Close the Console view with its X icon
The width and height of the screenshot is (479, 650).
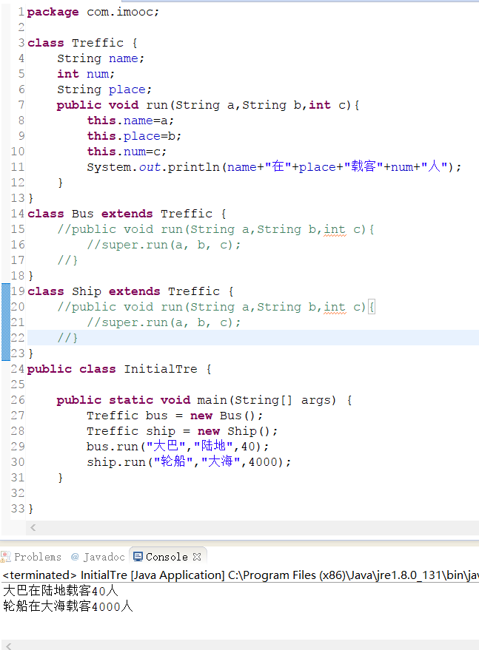tap(197, 557)
